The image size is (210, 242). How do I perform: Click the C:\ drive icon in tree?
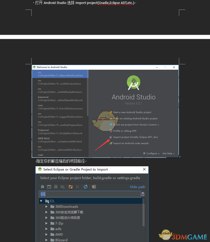coord(47,201)
